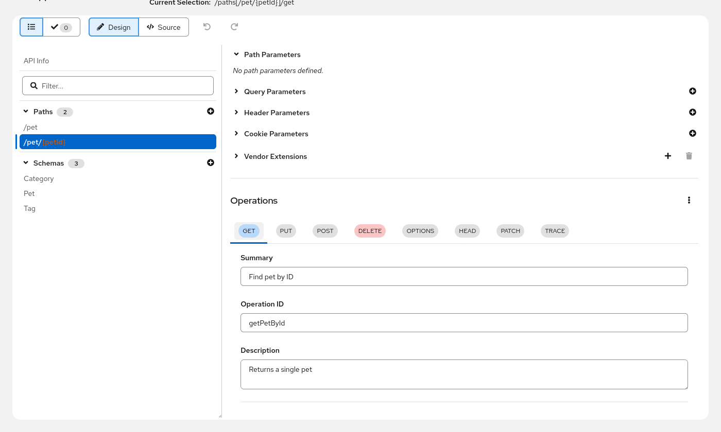Open the Tag schema

[x=29, y=208]
